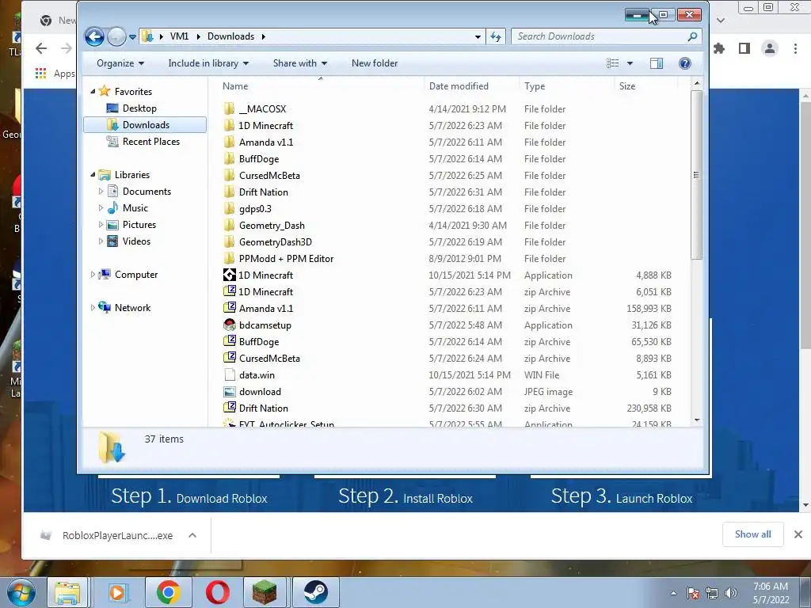Go back with the Explorer back arrow
Viewport: 811px width, 608px height.
coord(95,36)
